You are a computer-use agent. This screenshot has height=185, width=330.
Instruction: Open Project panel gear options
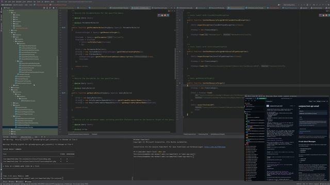click(x=54, y=8)
